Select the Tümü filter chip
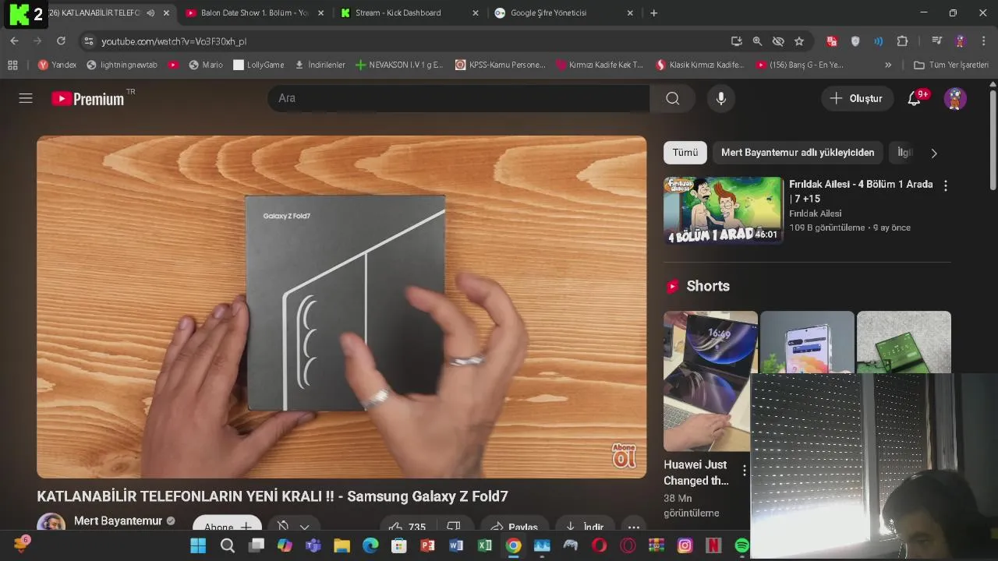 tap(685, 153)
